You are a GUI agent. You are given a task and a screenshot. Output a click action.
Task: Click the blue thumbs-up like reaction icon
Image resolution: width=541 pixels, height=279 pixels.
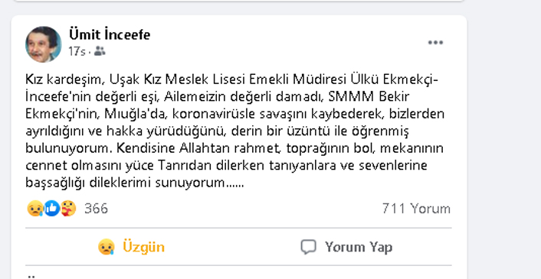52,209
